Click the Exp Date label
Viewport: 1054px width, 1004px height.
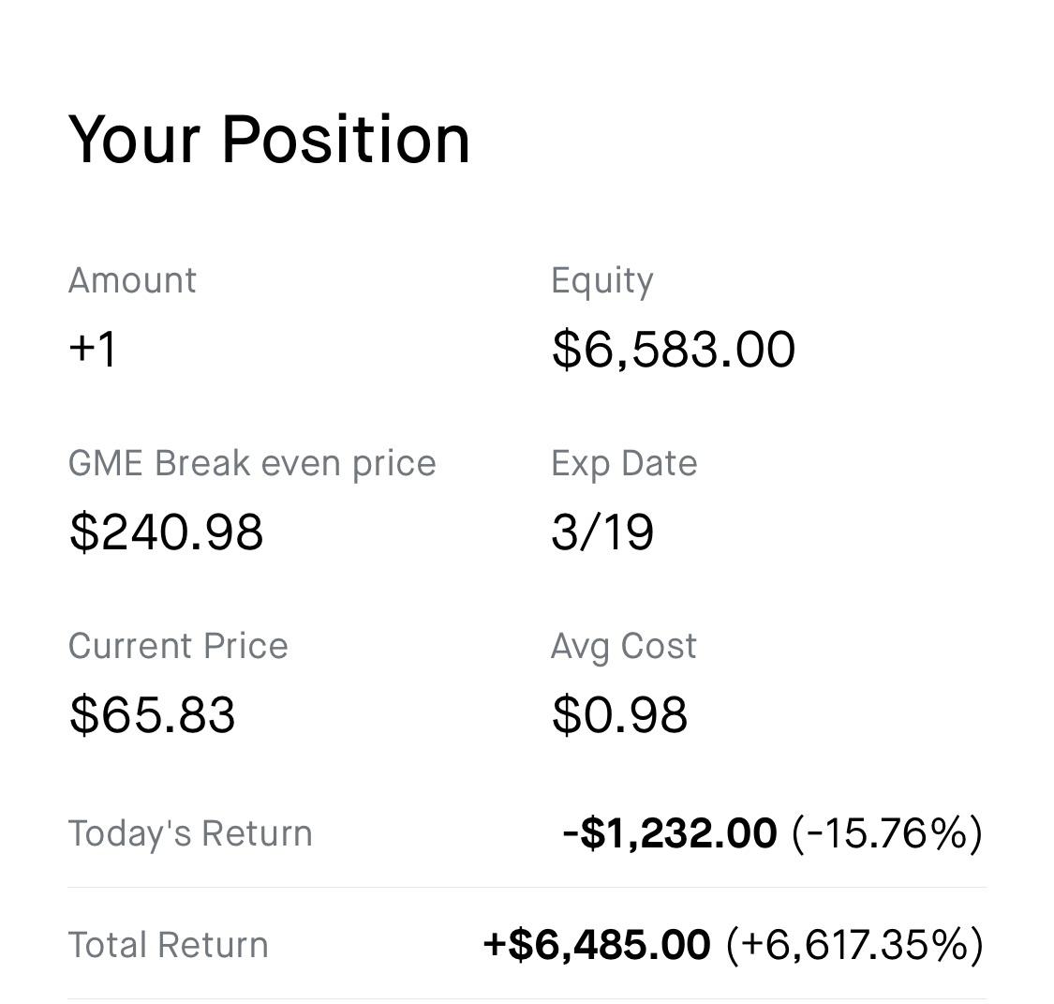pos(623,462)
